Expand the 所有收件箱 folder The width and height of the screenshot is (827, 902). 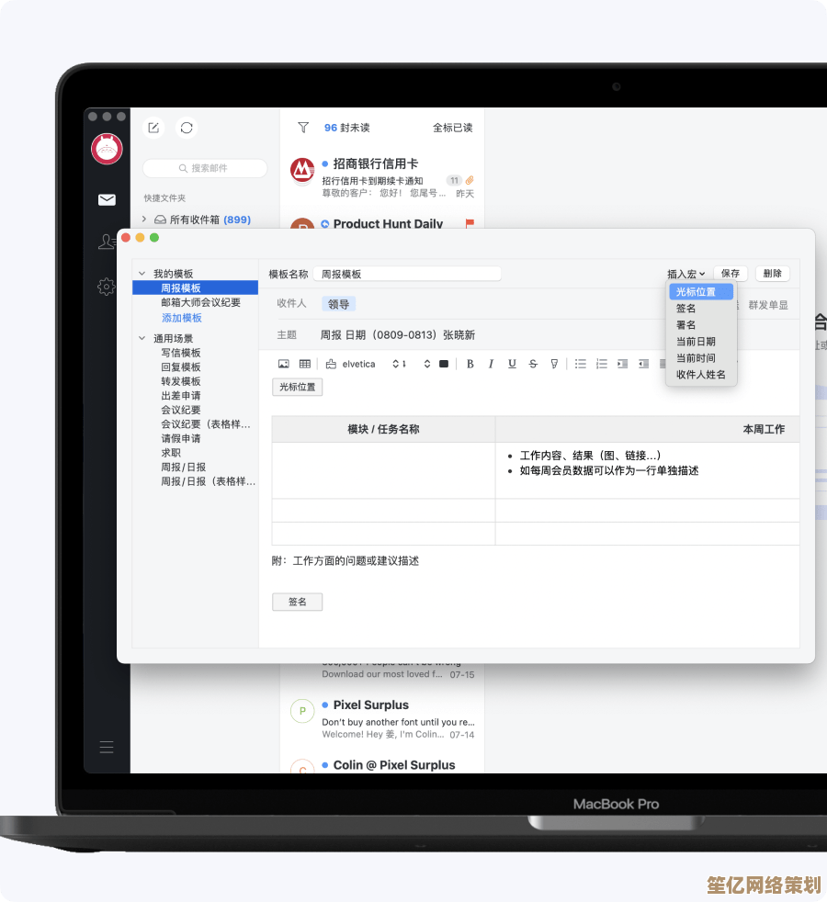[x=144, y=220]
